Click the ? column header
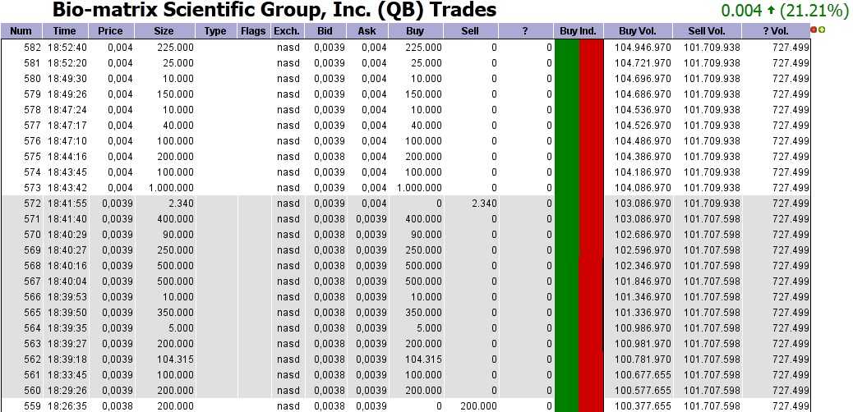 click(x=525, y=31)
